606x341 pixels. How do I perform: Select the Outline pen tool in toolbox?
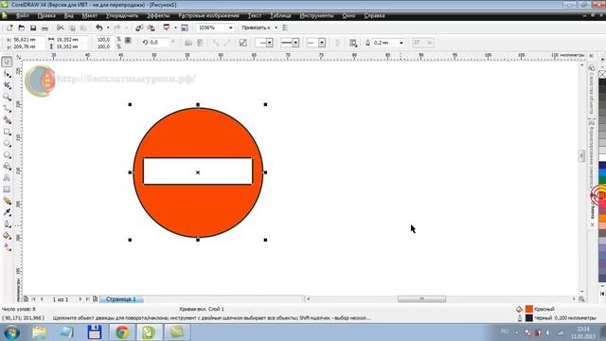(x=7, y=224)
